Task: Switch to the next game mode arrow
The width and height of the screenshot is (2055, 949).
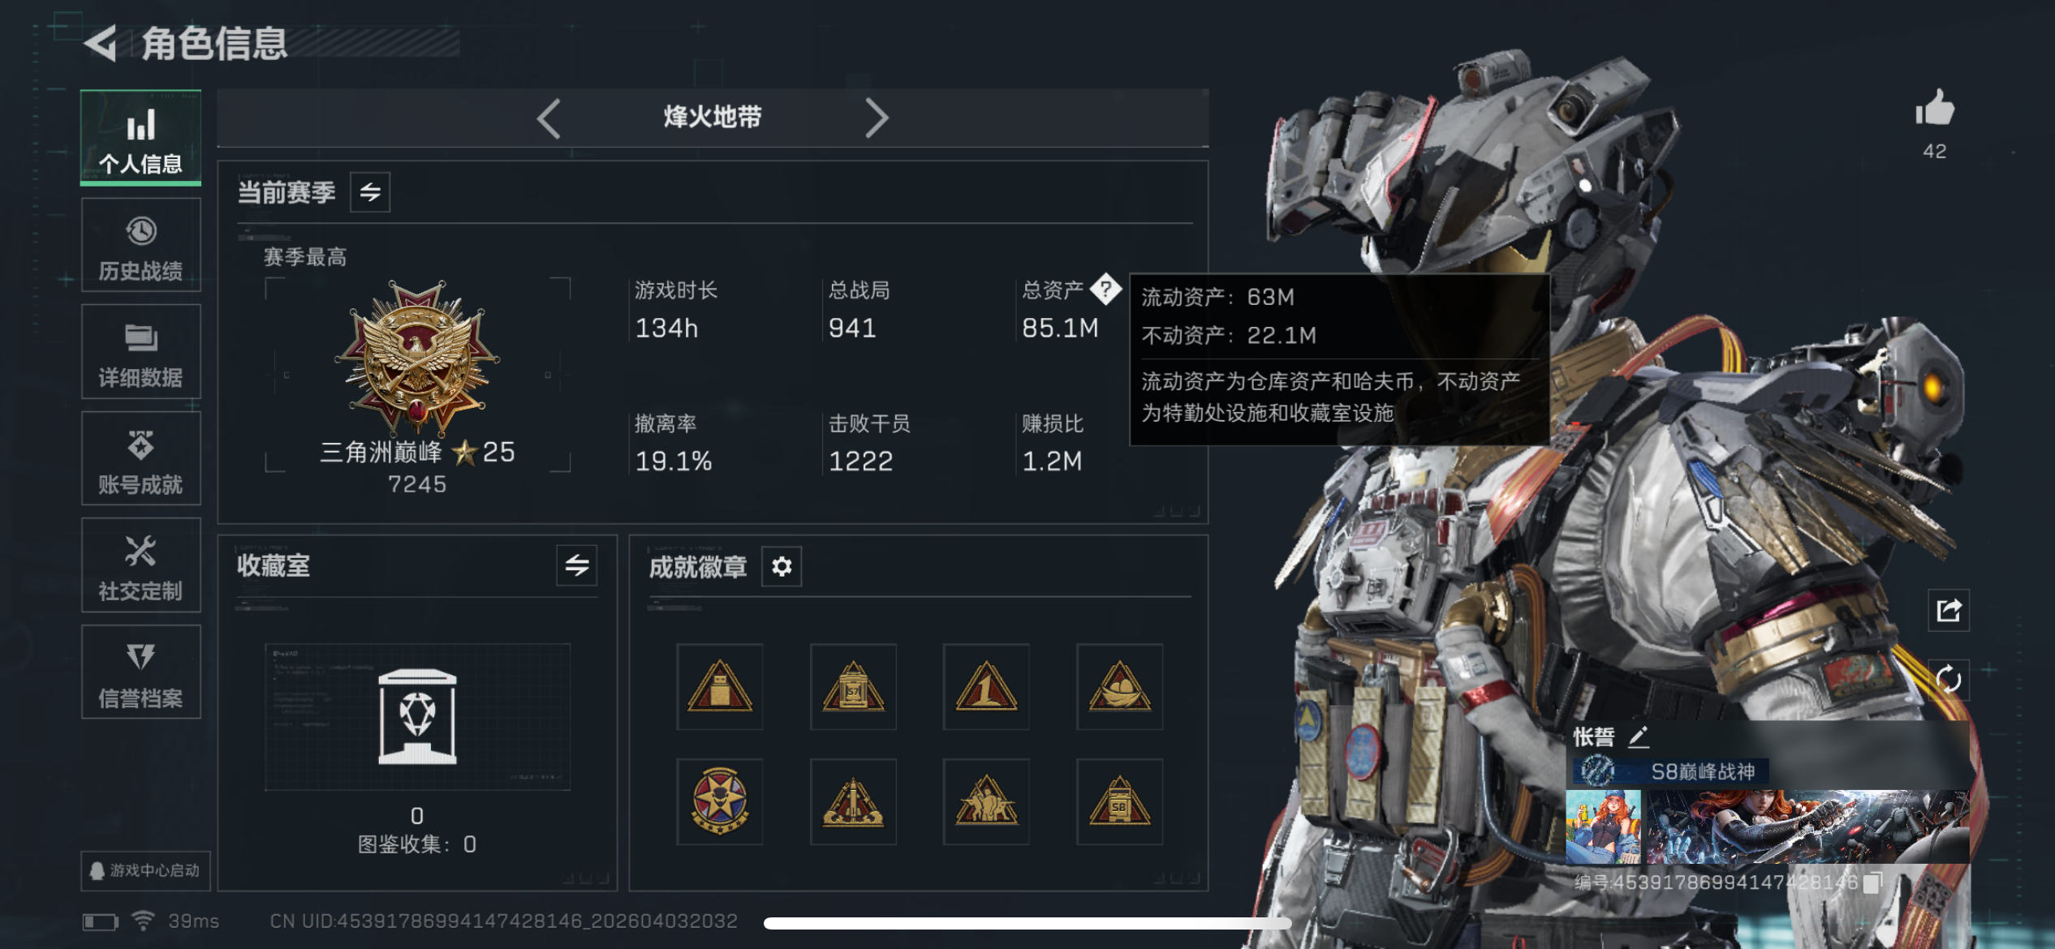Action: (877, 118)
